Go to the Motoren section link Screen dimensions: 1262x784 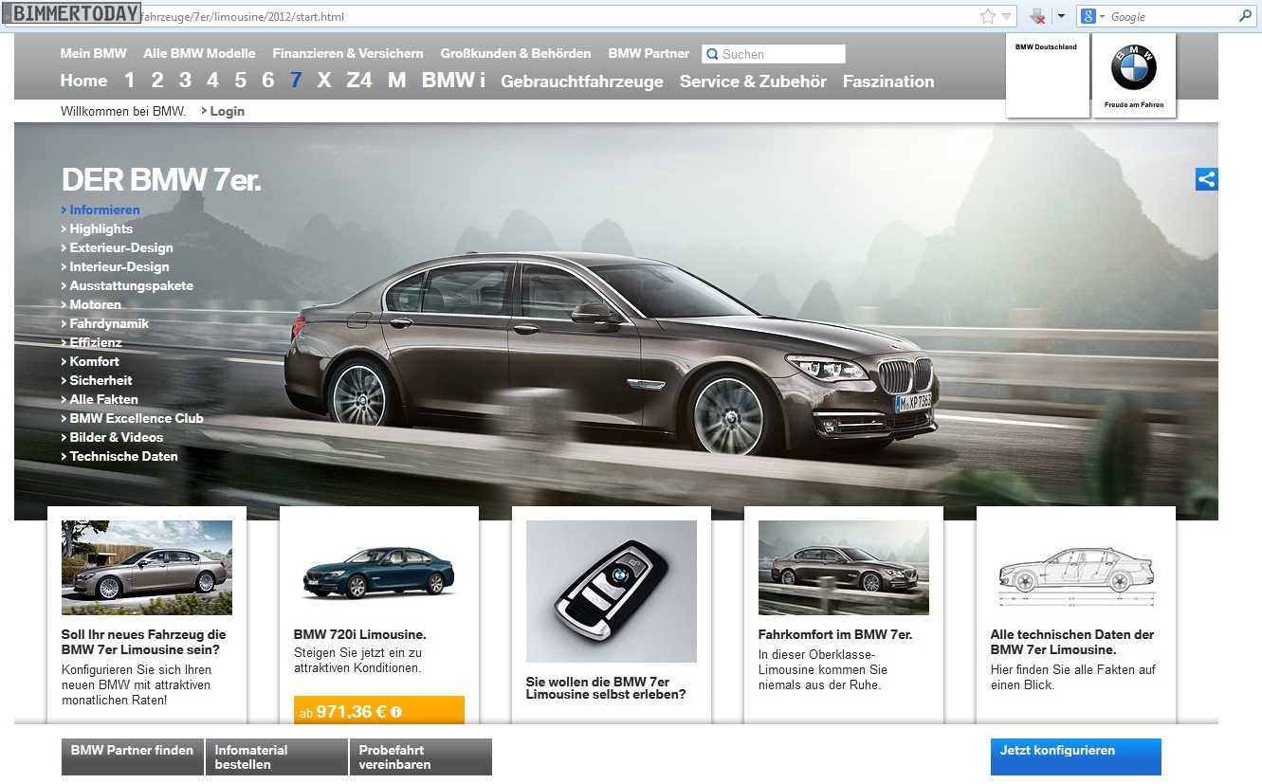click(95, 304)
